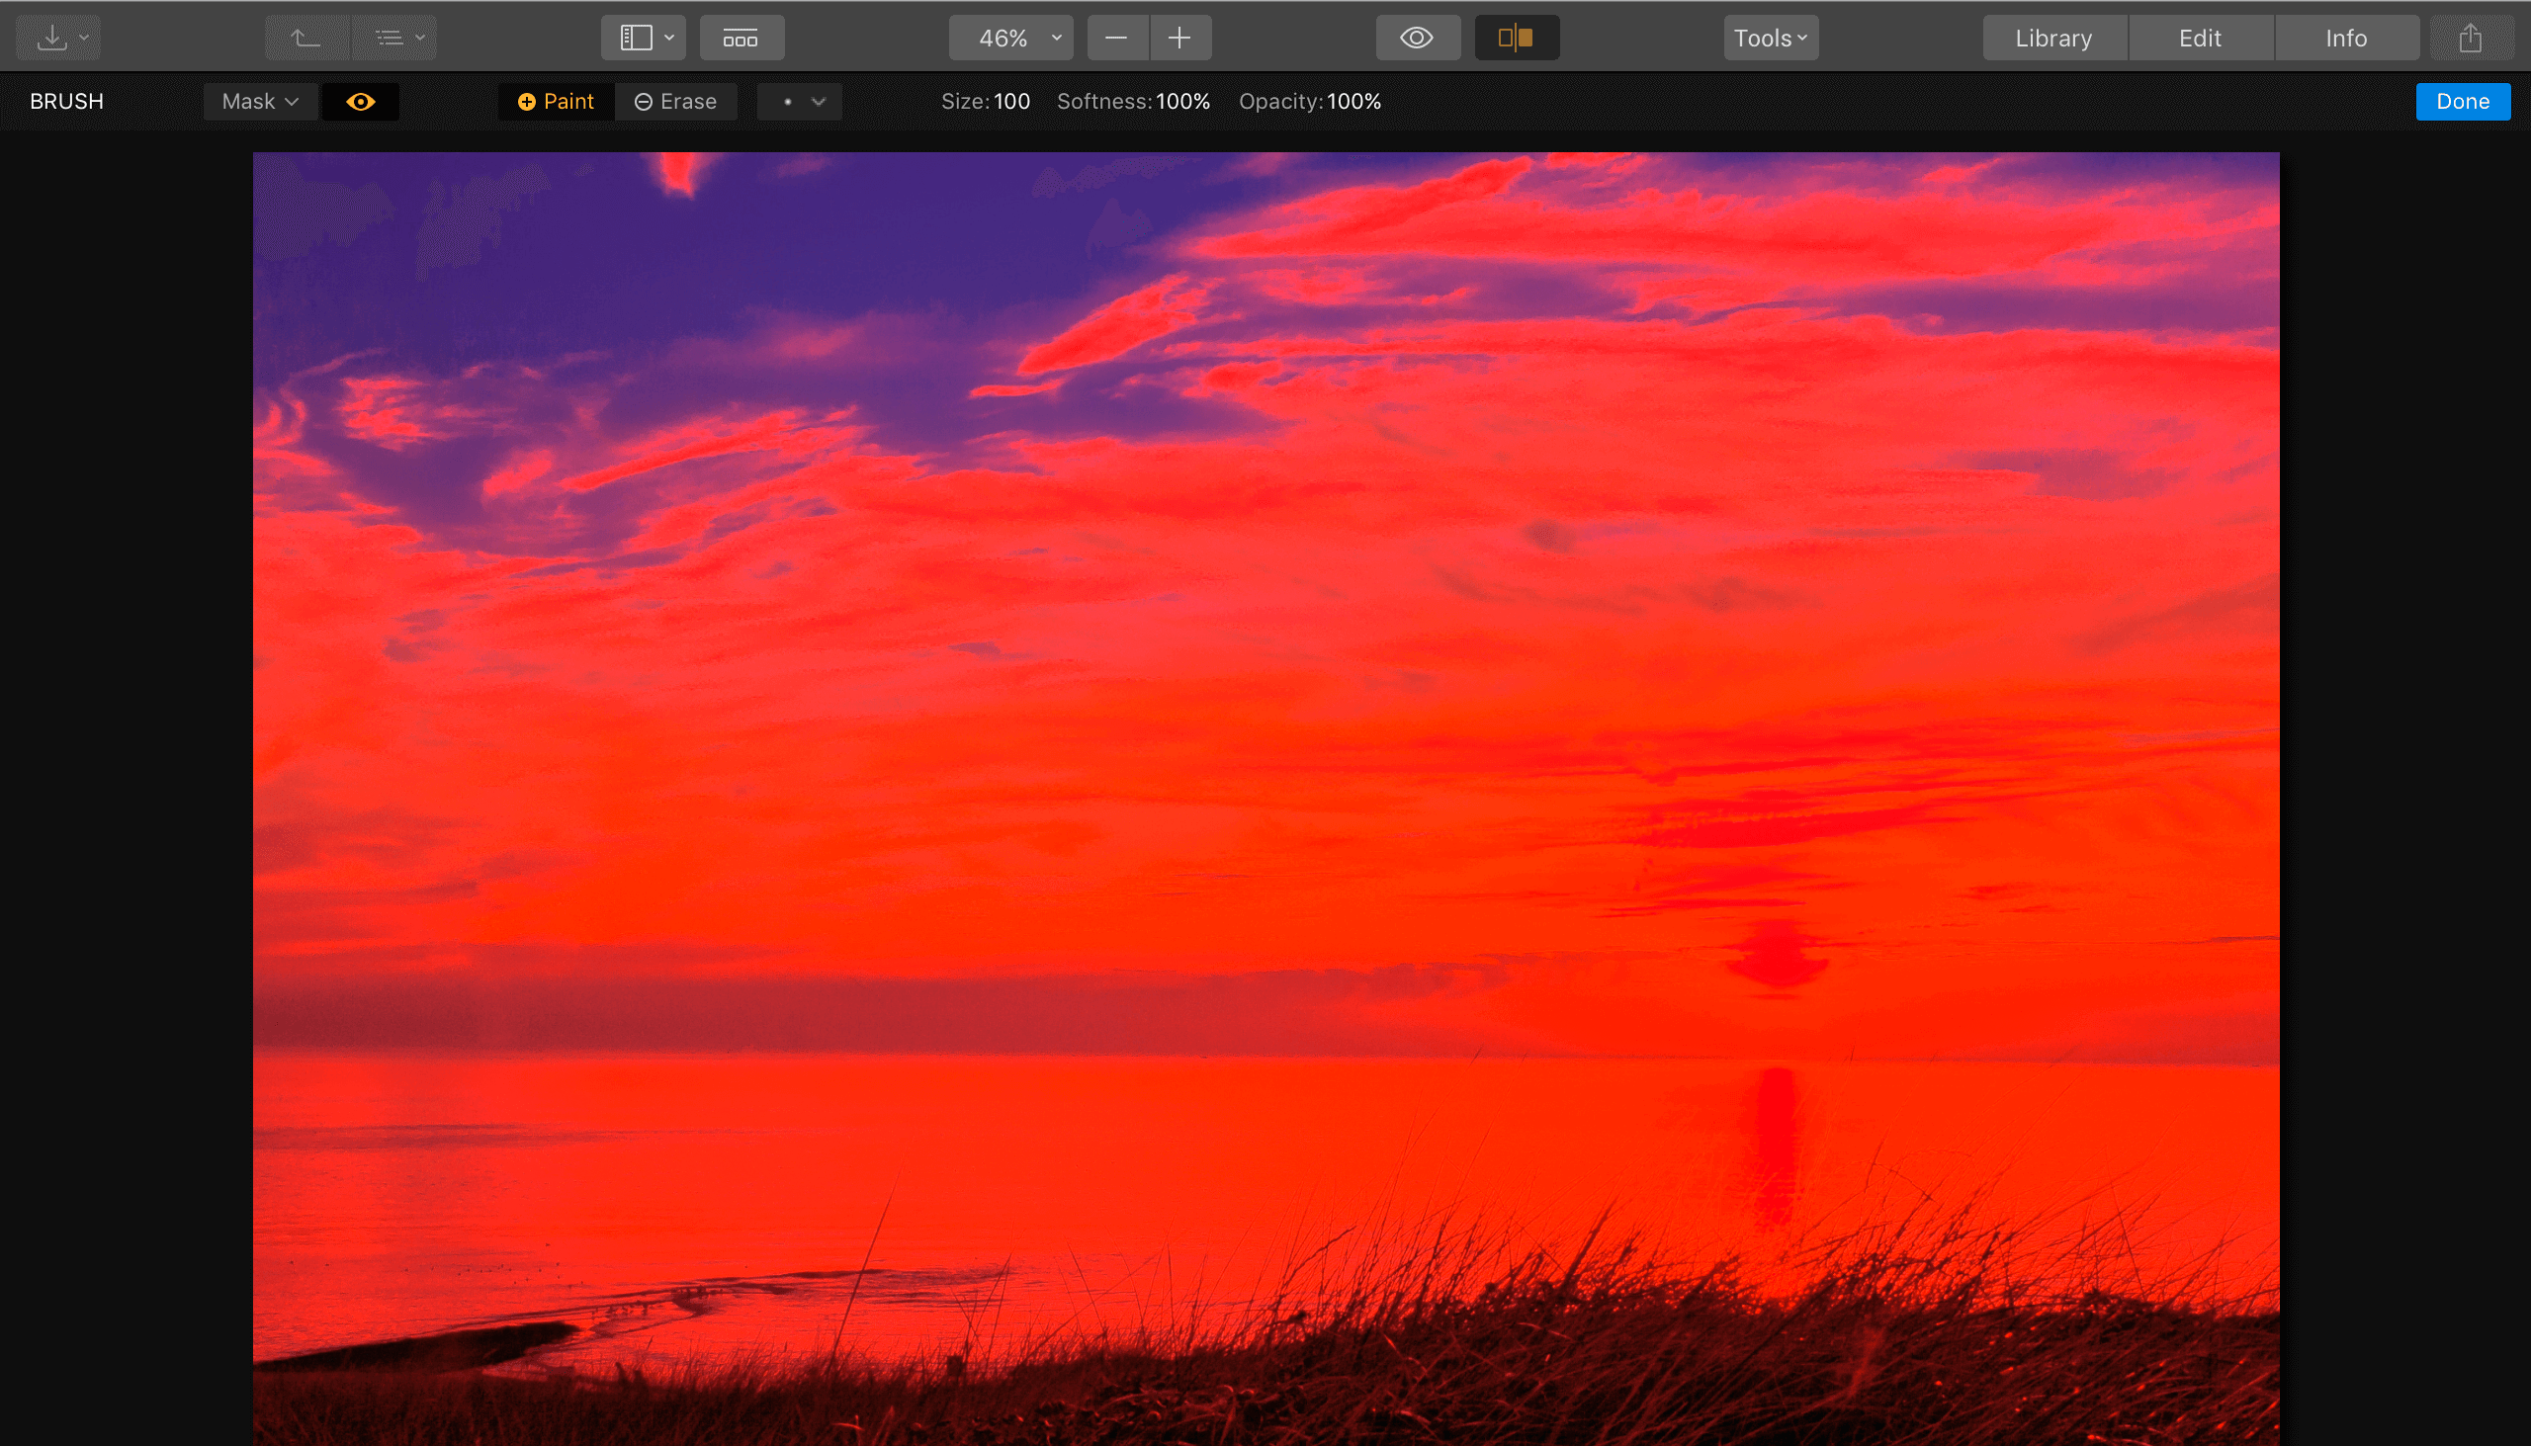Open the Tools menu

pyautogui.click(x=1770, y=37)
